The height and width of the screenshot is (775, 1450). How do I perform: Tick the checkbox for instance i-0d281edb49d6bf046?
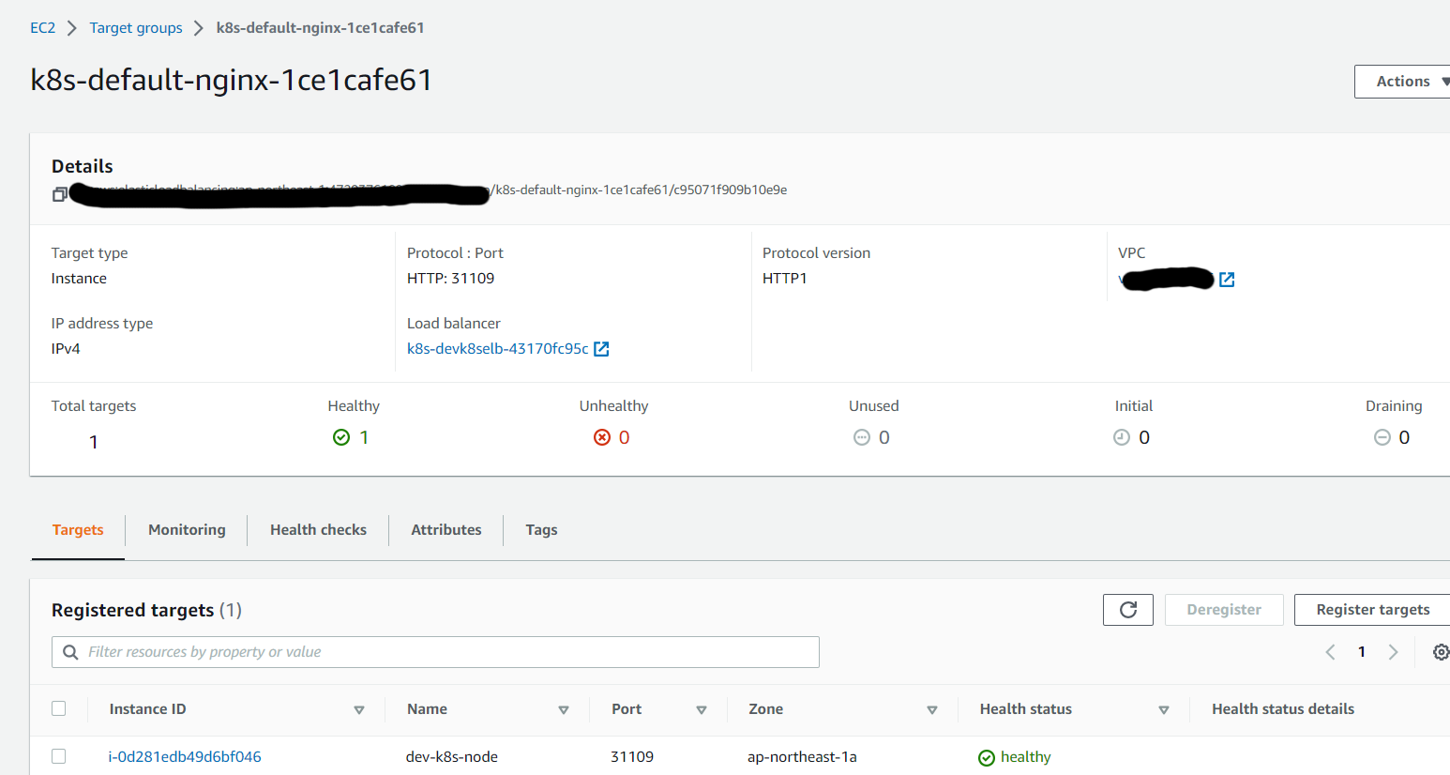(x=59, y=756)
